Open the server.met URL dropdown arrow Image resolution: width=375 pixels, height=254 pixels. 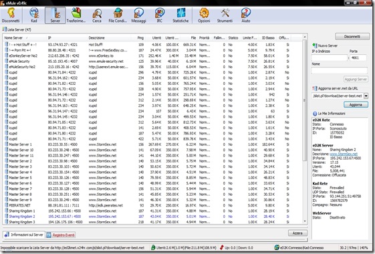[366, 96]
